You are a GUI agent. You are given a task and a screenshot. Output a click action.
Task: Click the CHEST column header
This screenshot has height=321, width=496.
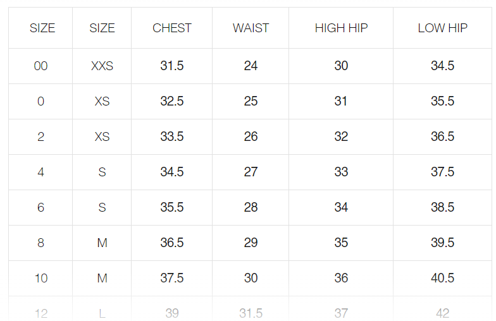tap(172, 28)
